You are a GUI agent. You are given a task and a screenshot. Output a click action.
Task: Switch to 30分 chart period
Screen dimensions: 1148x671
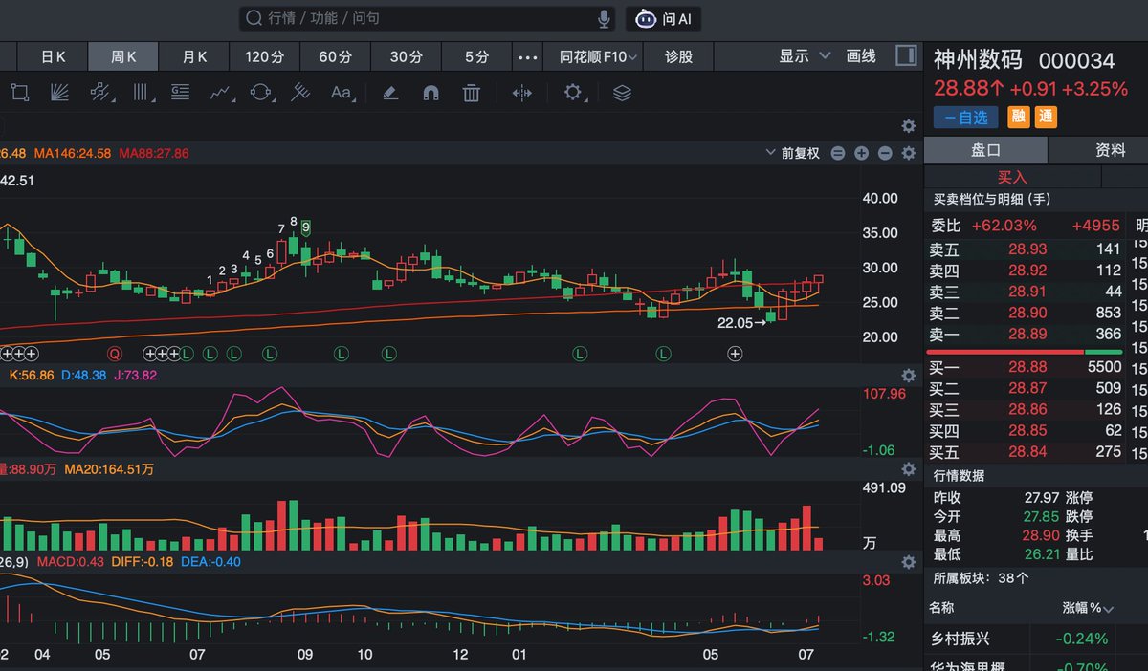pyautogui.click(x=407, y=56)
